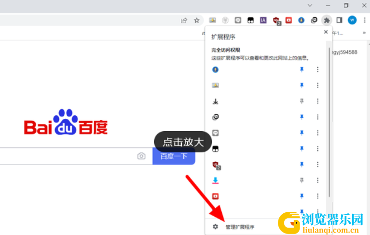Select the blue round download extension in list
This screenshot has height=235, width=370.
(x=215, y=70)
